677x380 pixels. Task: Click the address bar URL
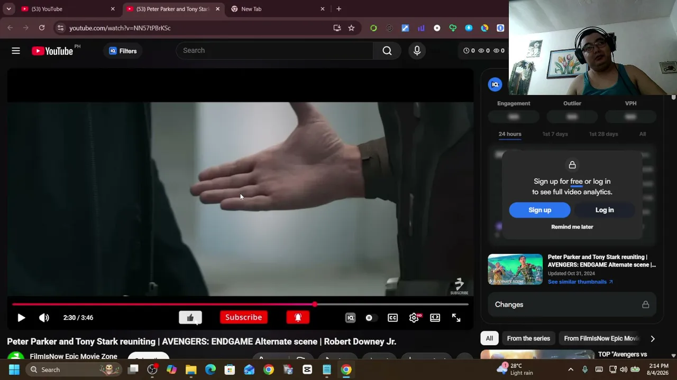pyautogui.click(x=120, y=28)
